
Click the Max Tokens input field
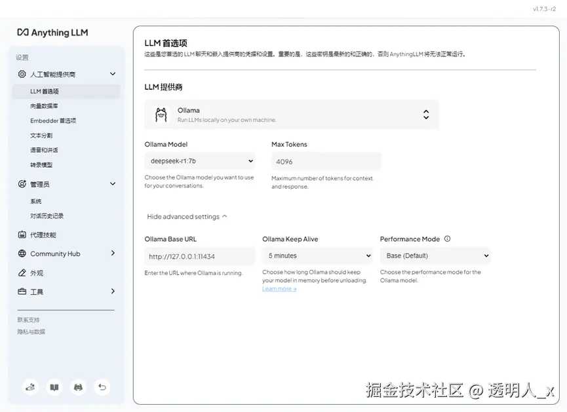coord(326,162)
